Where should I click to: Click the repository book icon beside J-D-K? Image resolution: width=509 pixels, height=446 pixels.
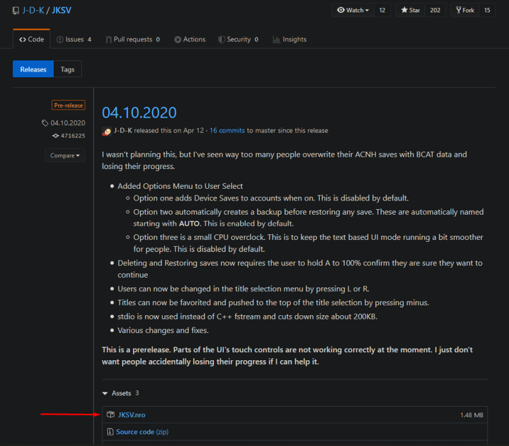tap(15, 10)
